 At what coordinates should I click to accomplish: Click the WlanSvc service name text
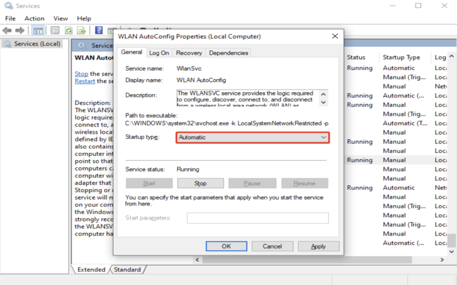point(189,68)
